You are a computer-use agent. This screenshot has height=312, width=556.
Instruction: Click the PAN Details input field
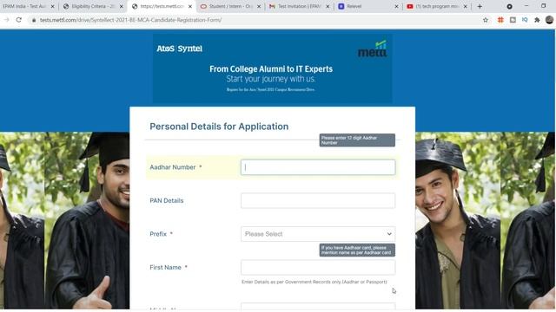pyautogui.click(x=318, y=200)
